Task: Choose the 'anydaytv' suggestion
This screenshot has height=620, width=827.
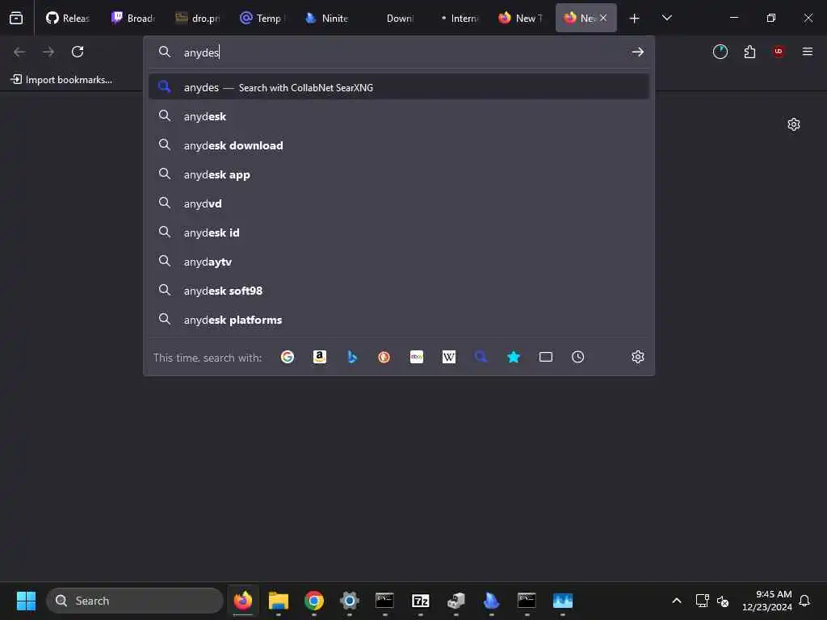Action: tap(399, 261)
